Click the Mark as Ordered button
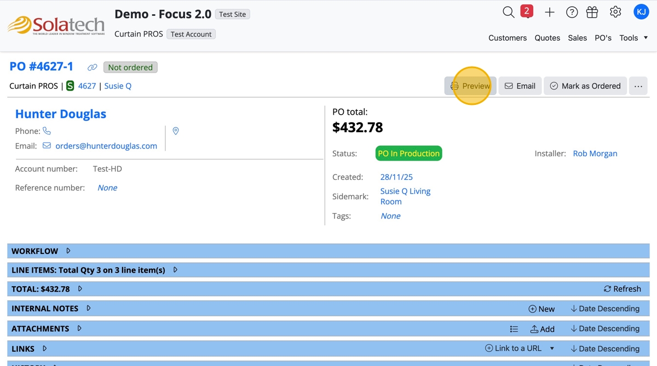Screen dimensions: 657x366 (x=585, y=86)
